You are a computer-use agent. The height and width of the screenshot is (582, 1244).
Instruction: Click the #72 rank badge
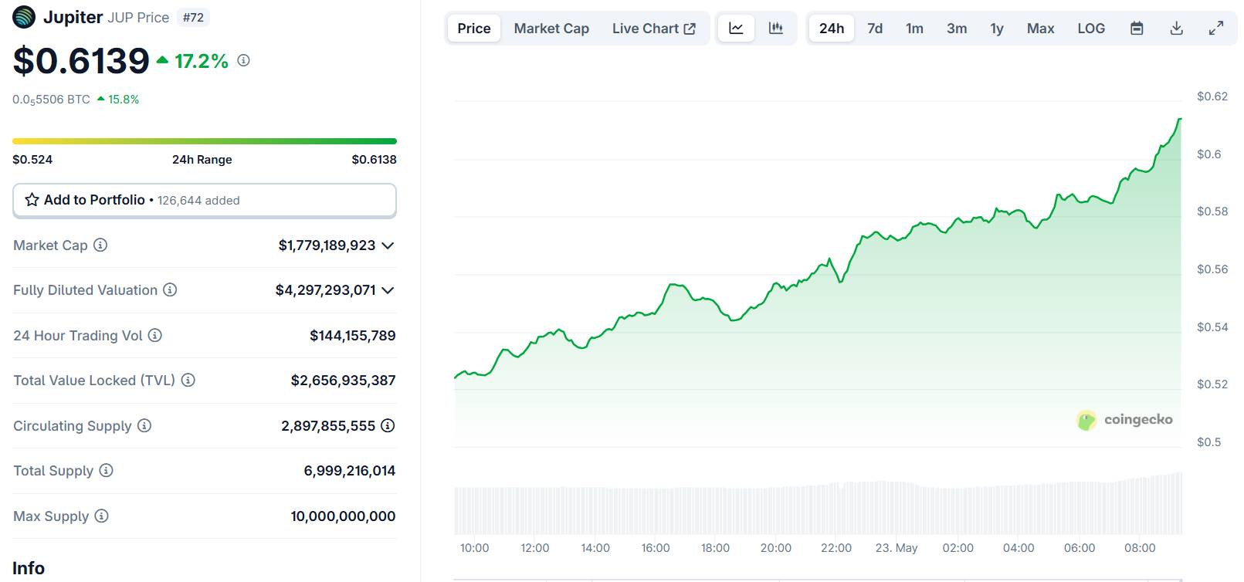(x=193, y=17)
